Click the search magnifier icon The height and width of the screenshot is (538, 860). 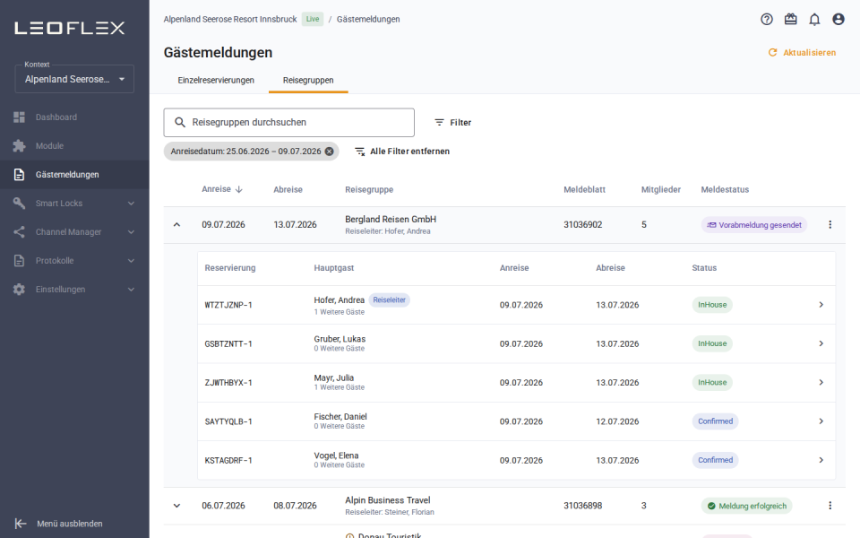point(180,123)
